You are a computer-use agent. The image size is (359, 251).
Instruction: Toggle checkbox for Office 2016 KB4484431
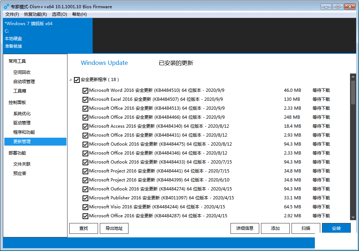click(x=85, y=135)
